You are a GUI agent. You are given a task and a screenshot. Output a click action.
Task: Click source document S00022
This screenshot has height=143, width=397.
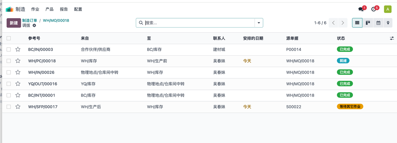(x=294, y=107)
